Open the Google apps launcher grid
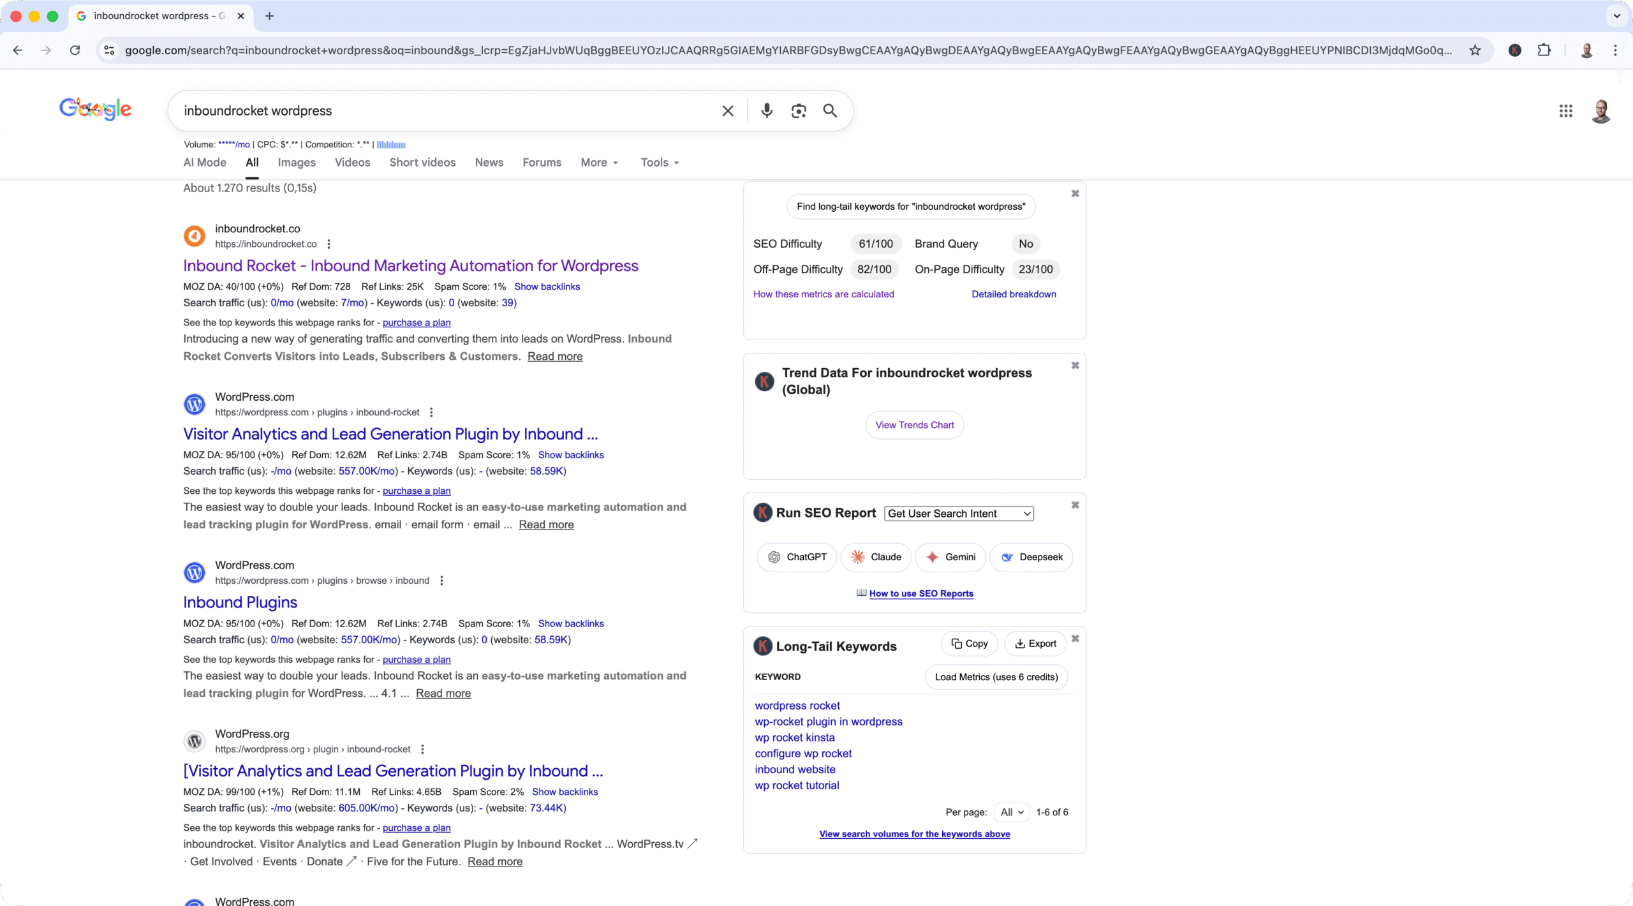 1565,110
